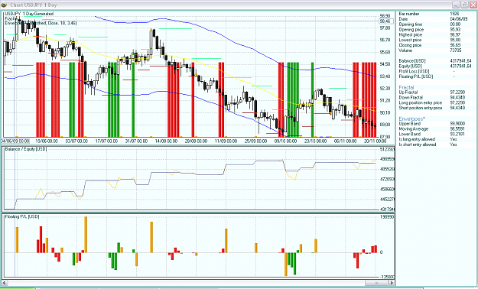This screenshot has width=478, height=289.
Task: Select the Opening time value 00:00
Action: click(455, 24)
